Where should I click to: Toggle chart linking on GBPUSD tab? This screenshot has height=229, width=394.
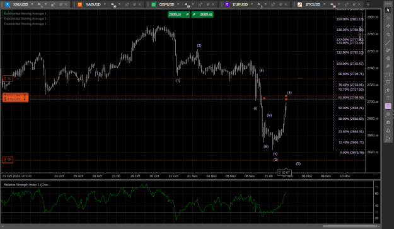coord(200,4)
